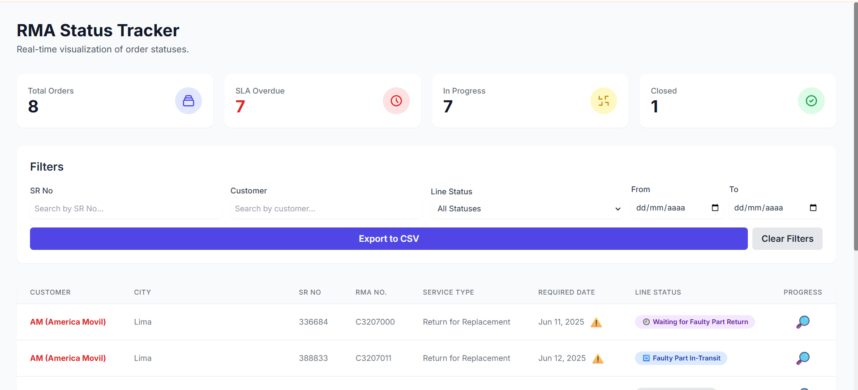Click the page vertical scrollbar
This screenshot has height=390, width=858.
[856, 127]
